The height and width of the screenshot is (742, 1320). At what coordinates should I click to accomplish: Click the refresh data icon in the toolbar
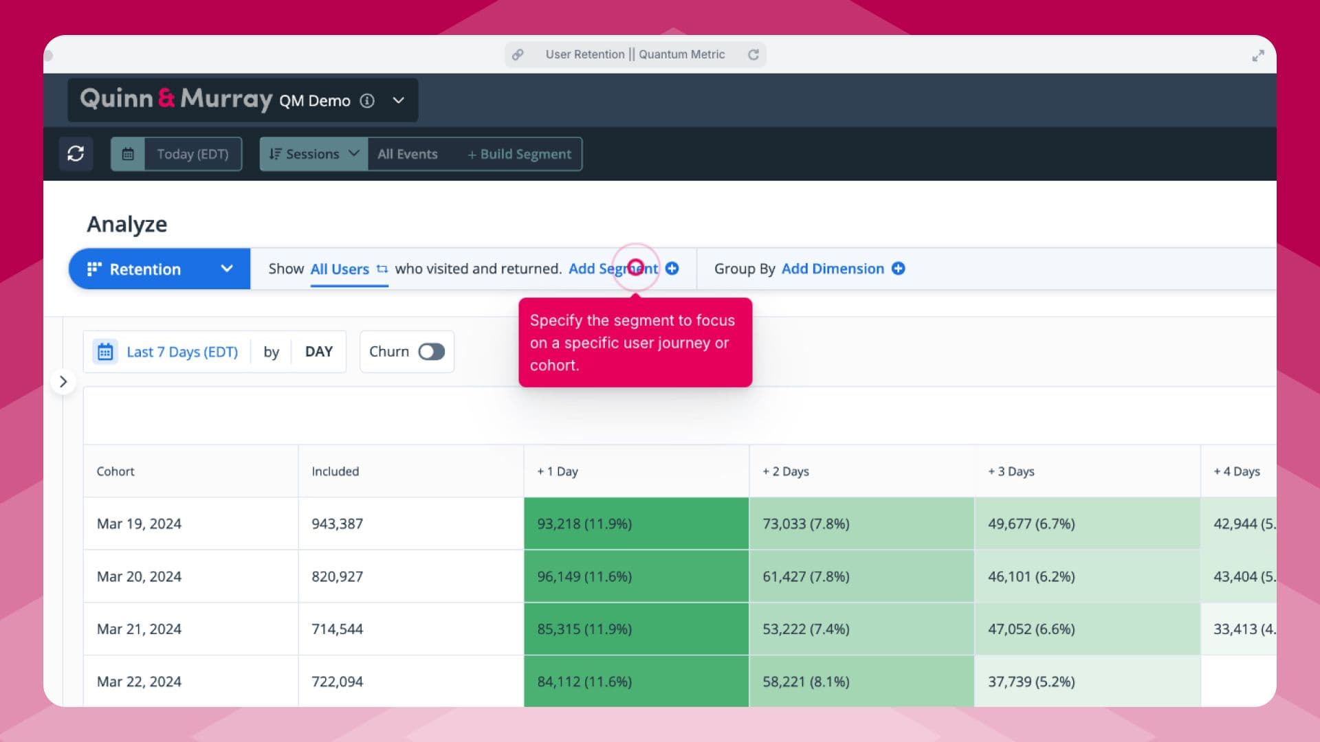pyautogui.click(x=76, y=153)
